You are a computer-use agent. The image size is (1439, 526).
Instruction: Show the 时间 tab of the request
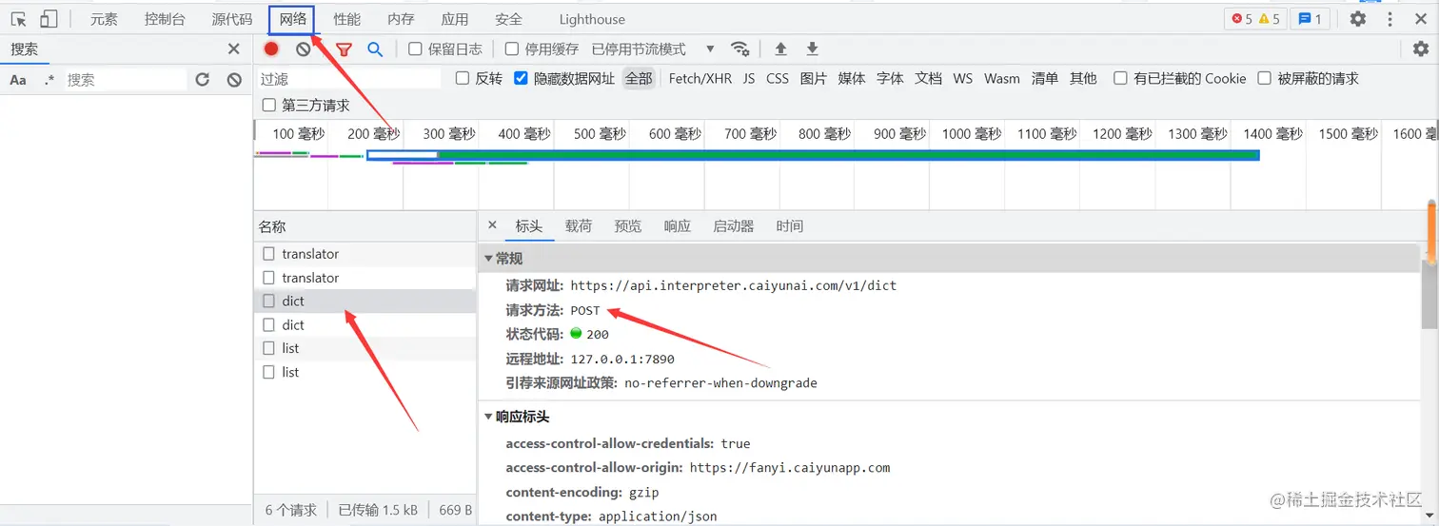click(x=790, y=225)
